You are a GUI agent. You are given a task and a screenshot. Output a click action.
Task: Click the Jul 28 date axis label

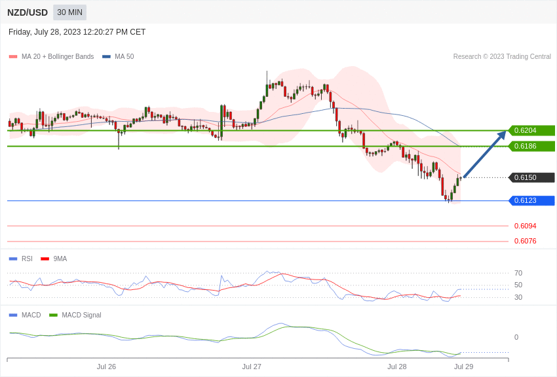coord(397,367)
